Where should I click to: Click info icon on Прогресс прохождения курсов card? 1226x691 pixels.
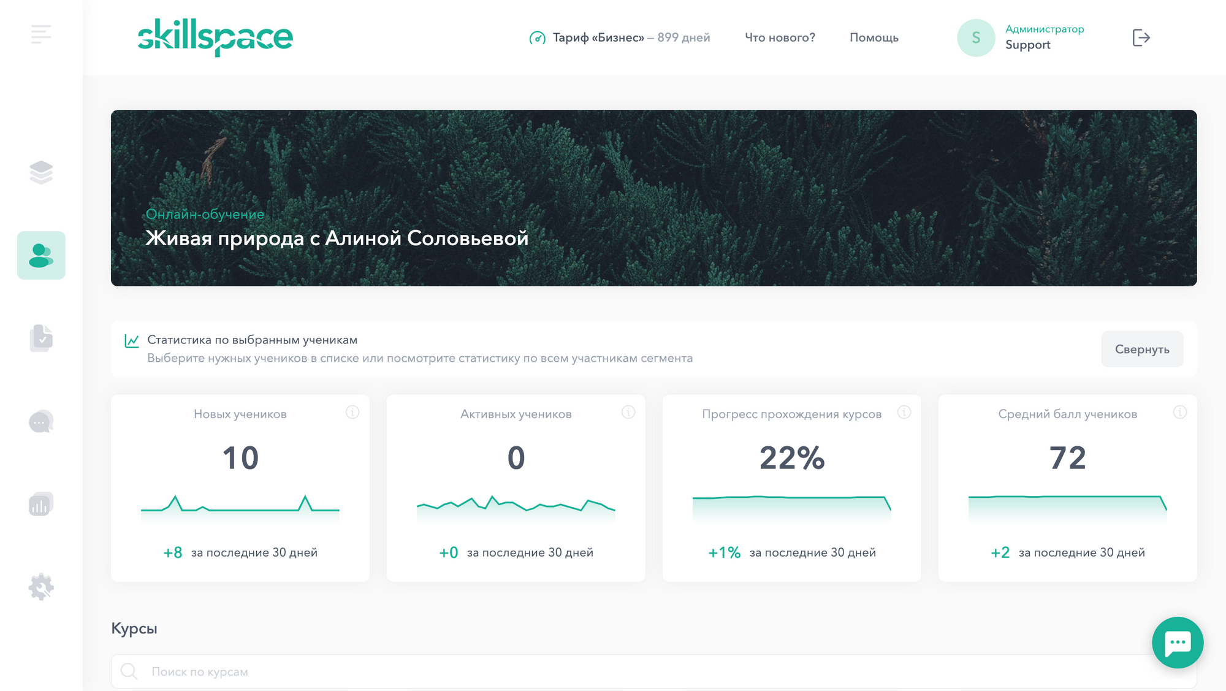click(904, 412)
